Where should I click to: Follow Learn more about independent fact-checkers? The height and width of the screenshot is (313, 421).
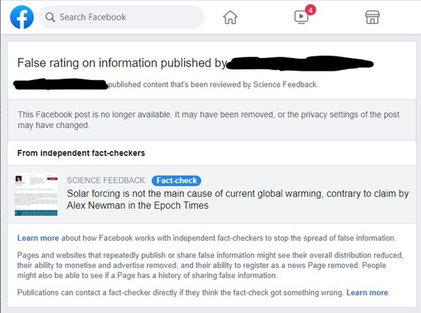(x=38, y=238)
